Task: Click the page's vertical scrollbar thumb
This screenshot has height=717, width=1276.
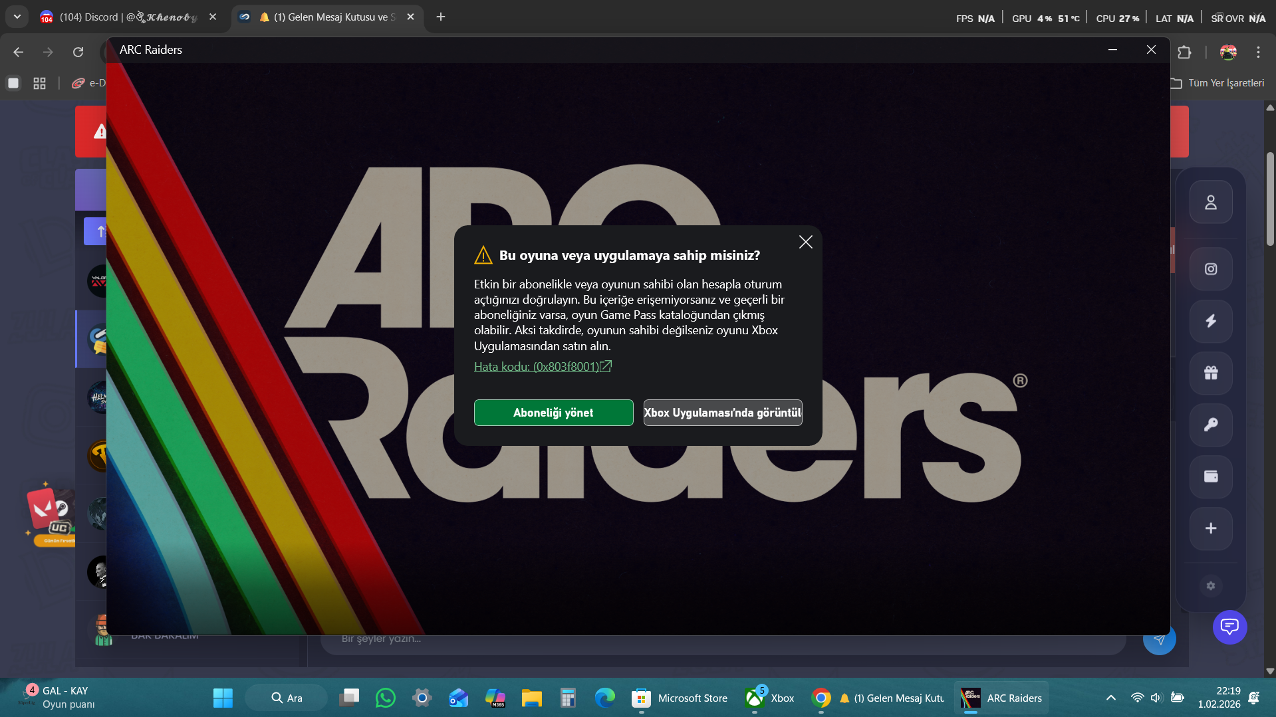Action: [x=1270, y=199]
